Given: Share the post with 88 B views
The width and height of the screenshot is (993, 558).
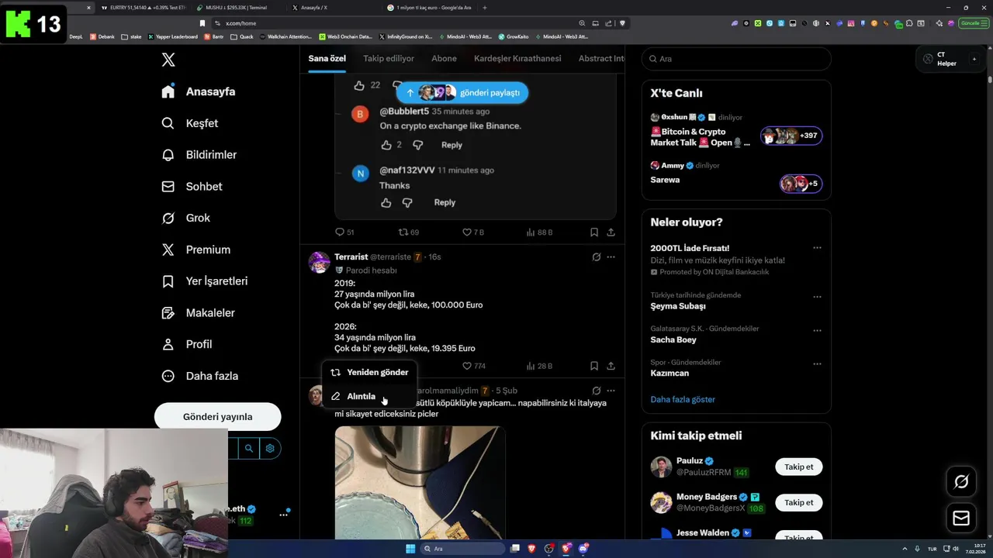Looking at the screenshot, I should 611,232.
